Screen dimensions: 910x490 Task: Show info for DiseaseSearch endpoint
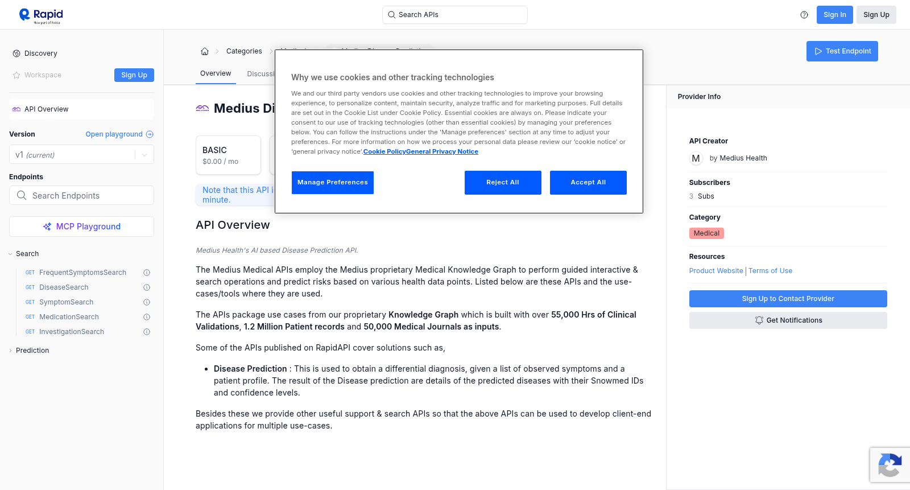point(147,287)
